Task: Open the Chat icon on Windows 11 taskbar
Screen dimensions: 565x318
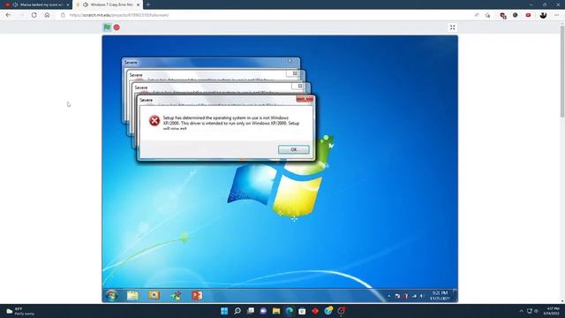Action: tap(263, 311)
